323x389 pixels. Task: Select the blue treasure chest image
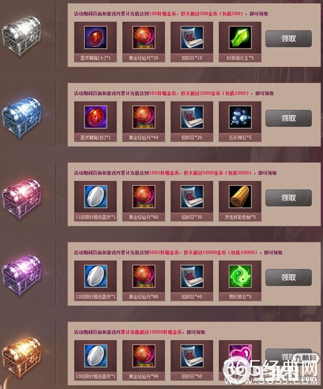[22, 117]
